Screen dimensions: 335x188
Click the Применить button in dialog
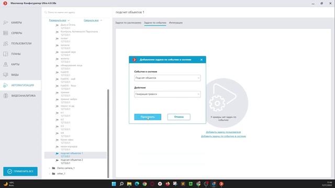point(148,117)
